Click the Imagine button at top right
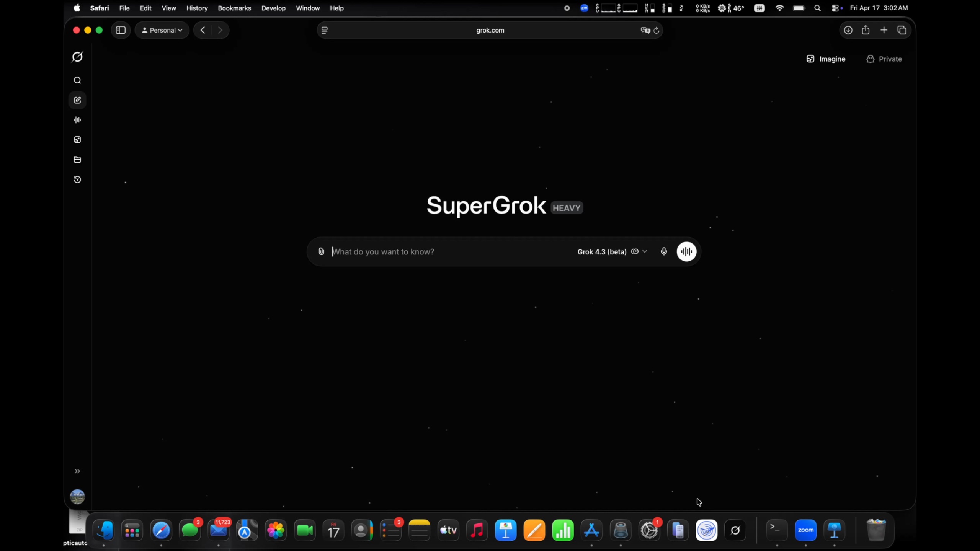 (826, 59)
